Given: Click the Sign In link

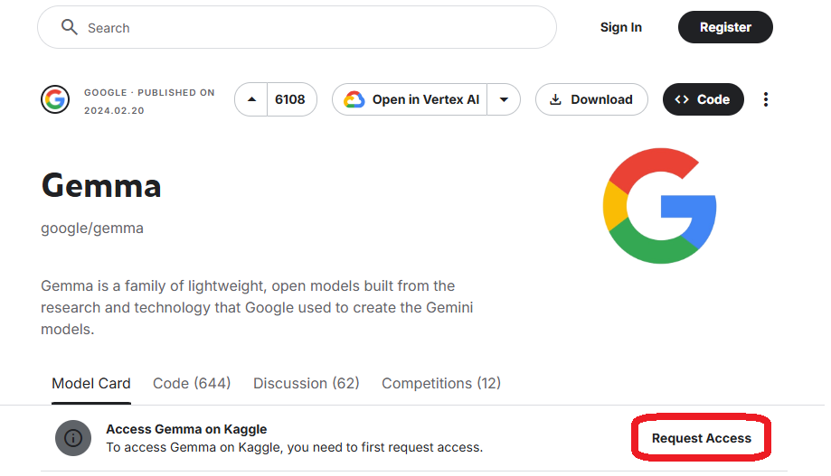Looking at the screenshot, I should point(620,27).
